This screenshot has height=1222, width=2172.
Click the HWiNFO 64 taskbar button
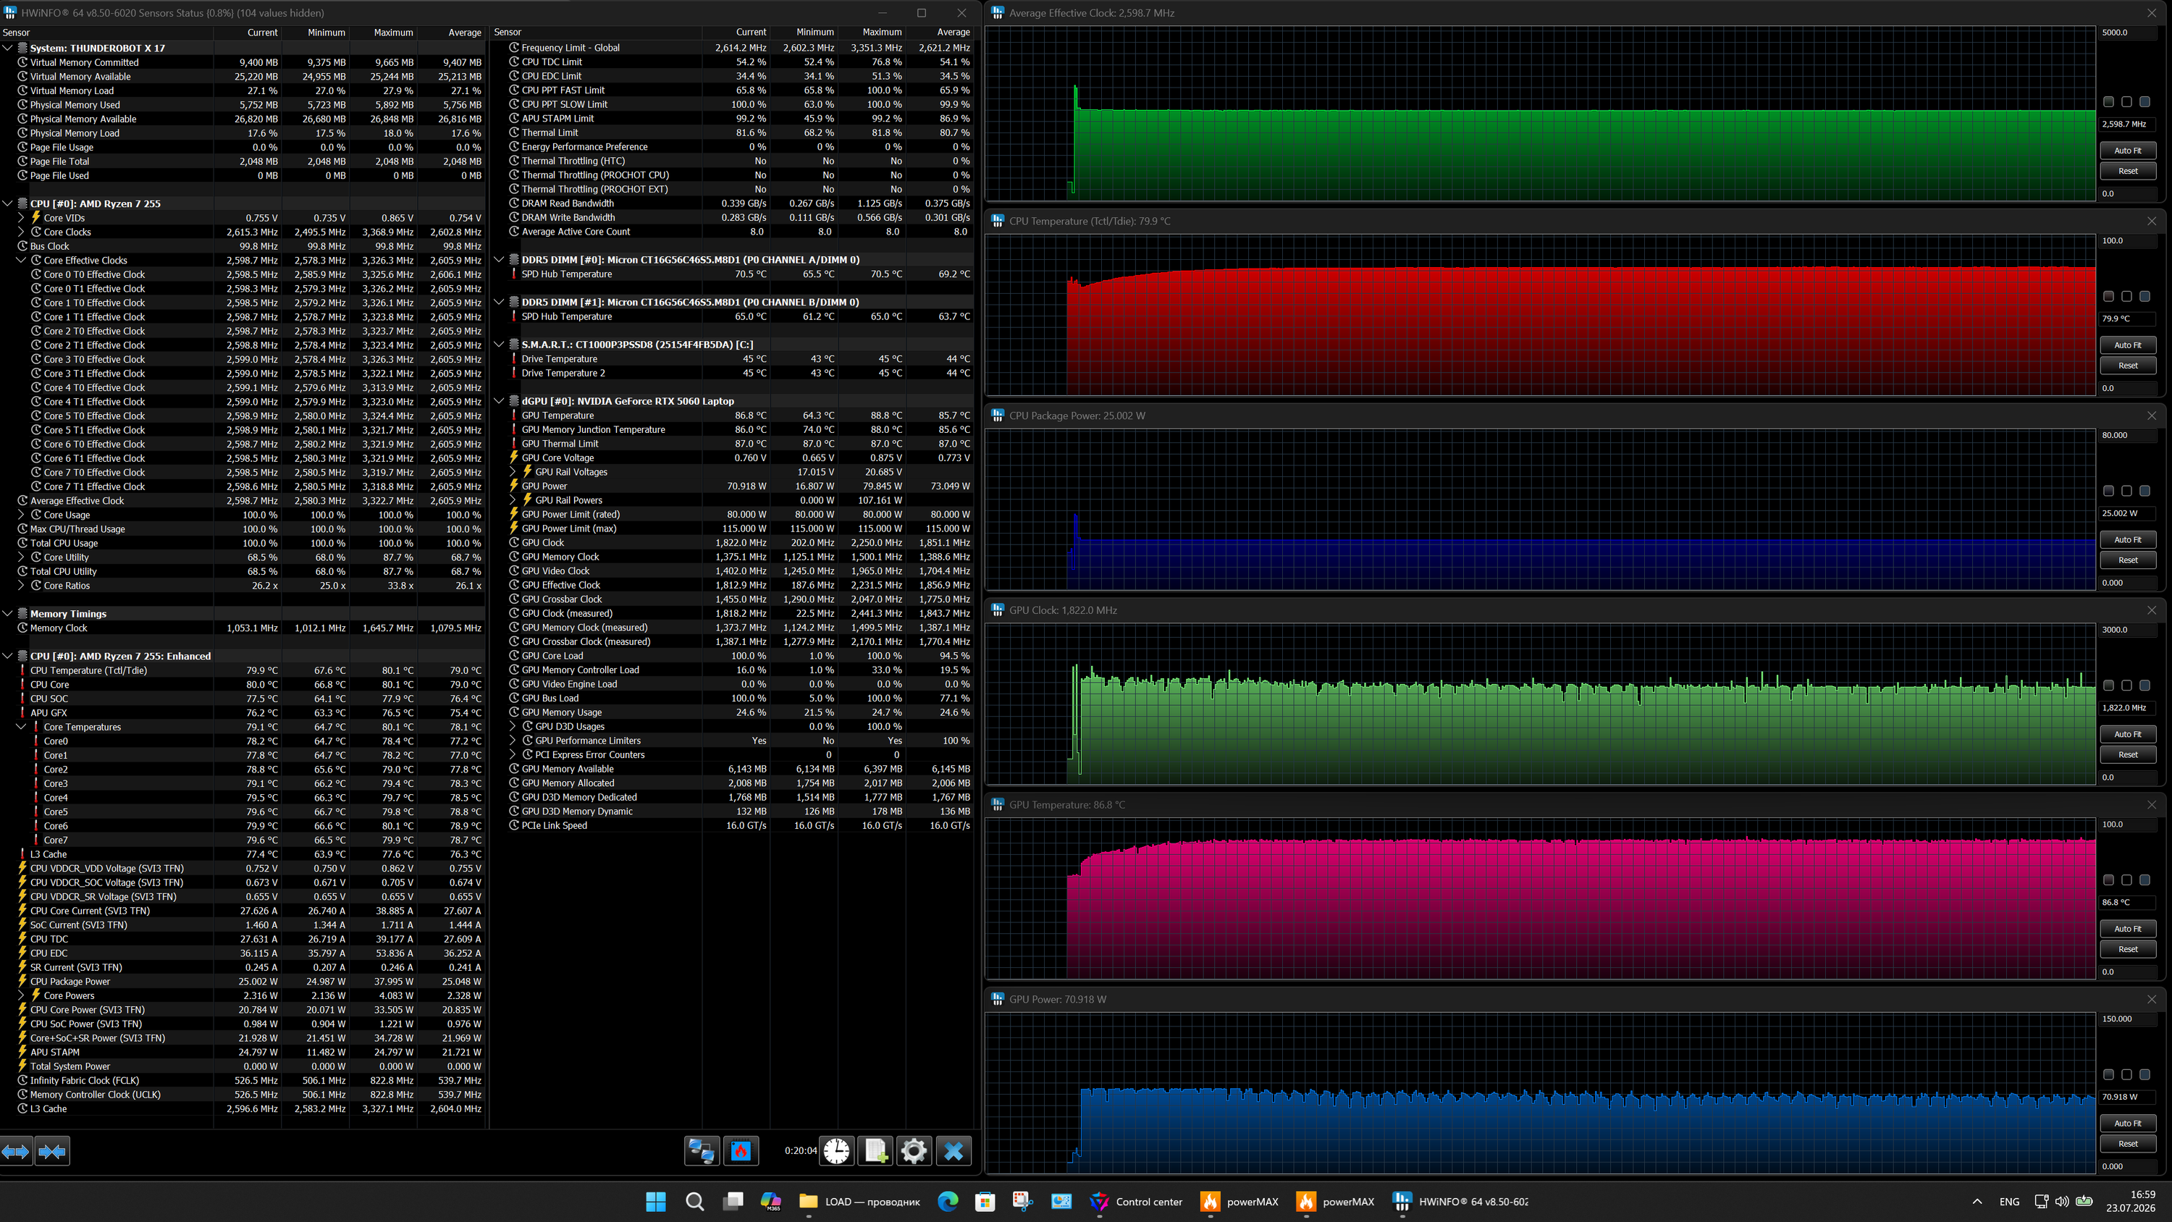1462,1202
